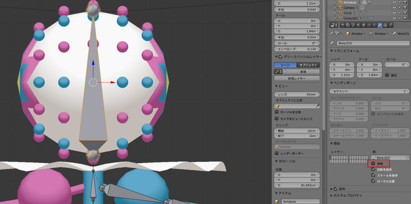Expand the Armature outliner row
Screen dimensions: 411x204
click(x=335, y=2)
